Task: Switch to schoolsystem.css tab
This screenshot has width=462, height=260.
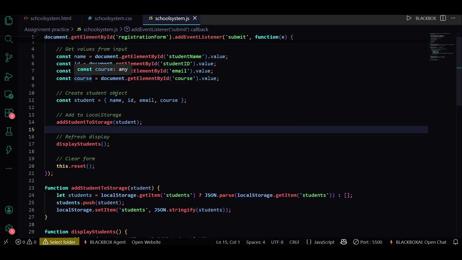Action: point(110,18)
